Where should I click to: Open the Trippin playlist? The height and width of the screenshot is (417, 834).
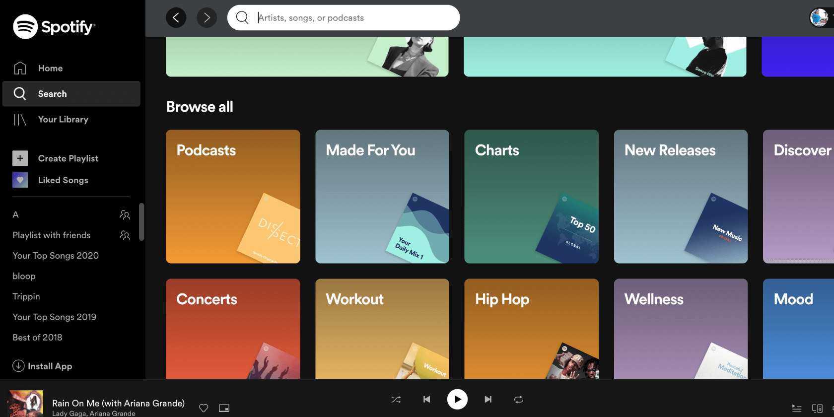pyautogui.click(x=26, y=296)
